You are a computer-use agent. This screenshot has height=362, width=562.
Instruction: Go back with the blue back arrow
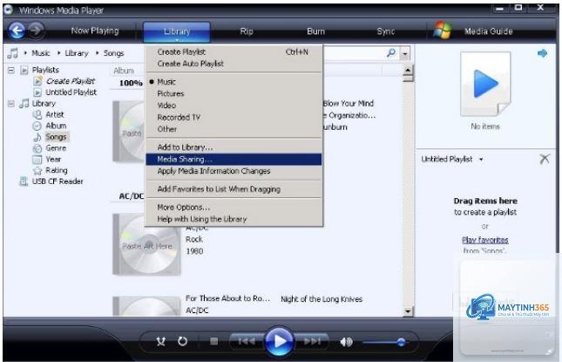pos(17,31)
